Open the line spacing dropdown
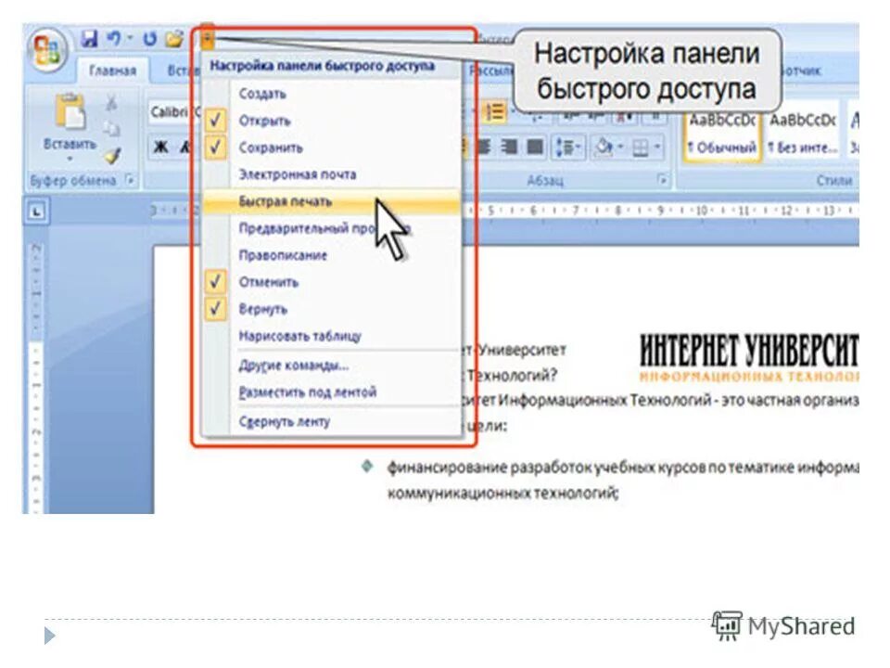Image resolution: width=890 pixels, height=668 pixels. (578, 147)
